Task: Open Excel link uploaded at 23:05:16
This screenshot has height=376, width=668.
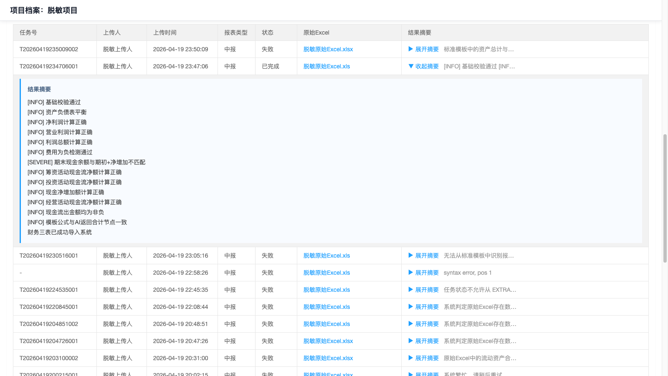Action: (326, 256)
